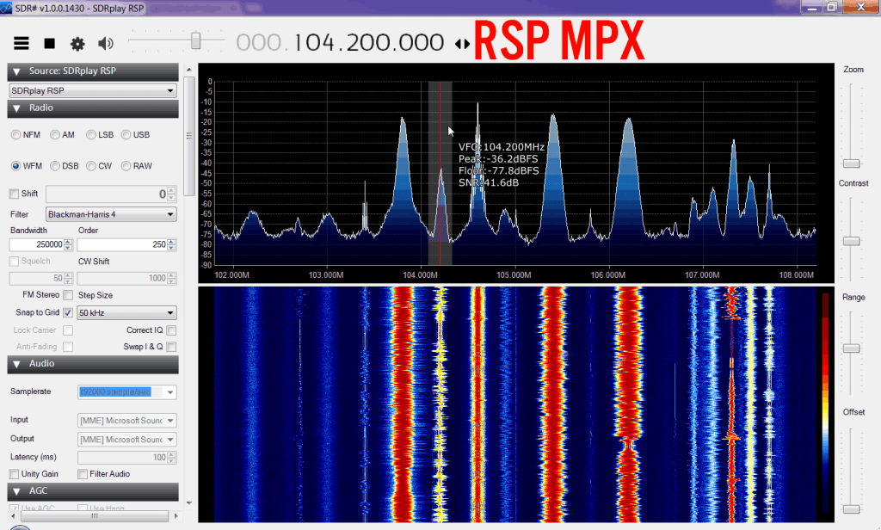
Task: Open the 50 kHz step size dropdown
Action: (126, 313)
